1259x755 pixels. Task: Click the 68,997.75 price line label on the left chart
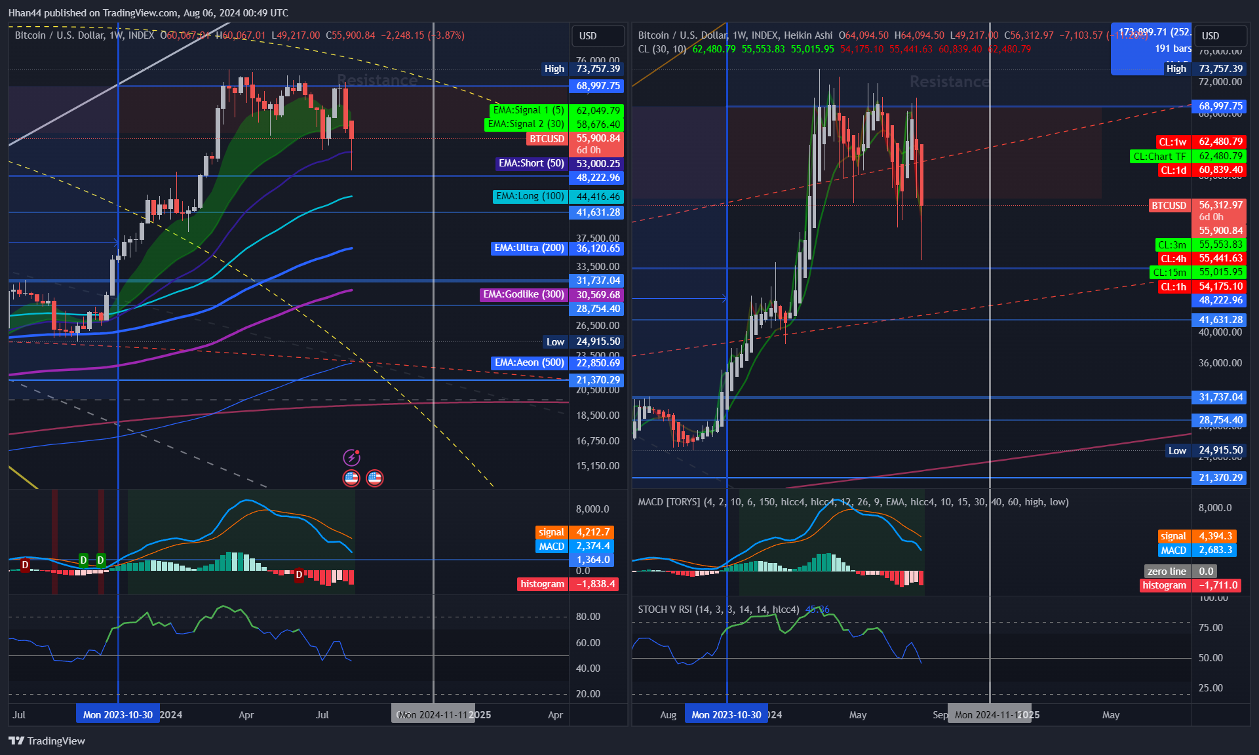(597, 87)
